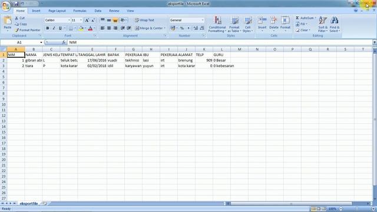Cut the selected cell
Image resolution: width=377 pixels, height=212 pixels.
[x=19, y=18]
